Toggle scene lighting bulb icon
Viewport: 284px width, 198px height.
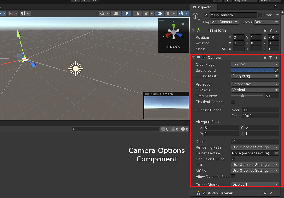127,13
